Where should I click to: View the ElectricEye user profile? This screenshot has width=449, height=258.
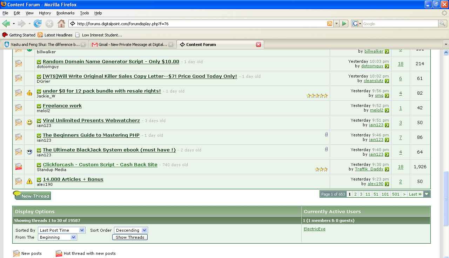315,229
